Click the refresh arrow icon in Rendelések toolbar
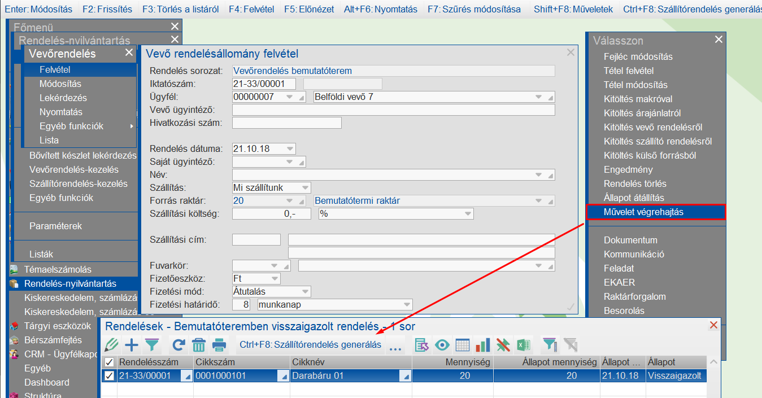The image size is (762, 398). tap(179, 344)
